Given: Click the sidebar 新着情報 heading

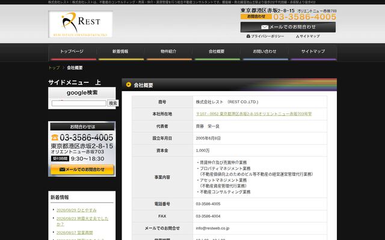Looking at the screenshot, I should [x=60, y=197].
